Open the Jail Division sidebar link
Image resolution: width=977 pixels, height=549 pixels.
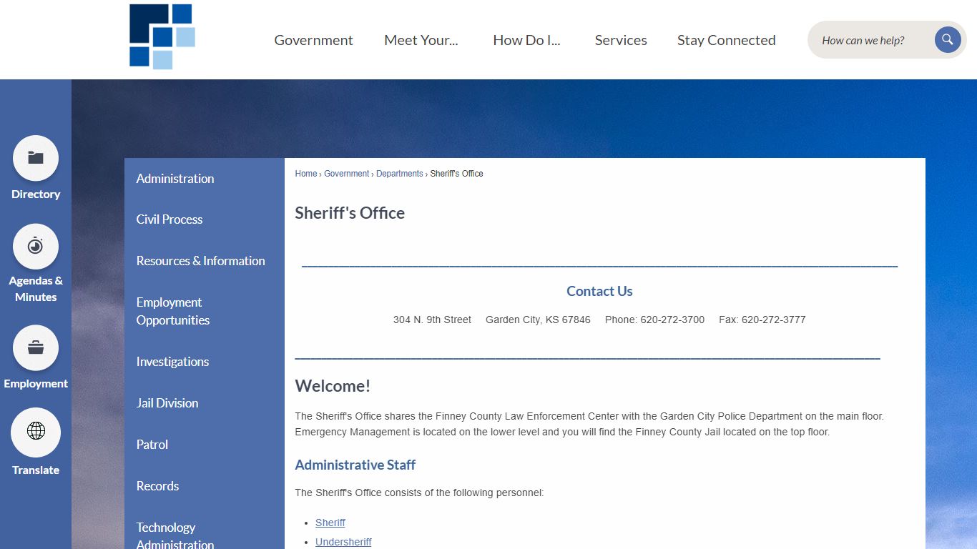click(205, 403)
